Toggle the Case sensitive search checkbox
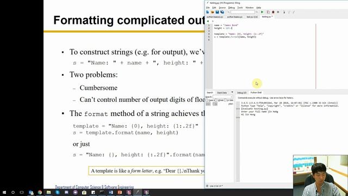This screenshot has height=196, width=348. [207, 100]
